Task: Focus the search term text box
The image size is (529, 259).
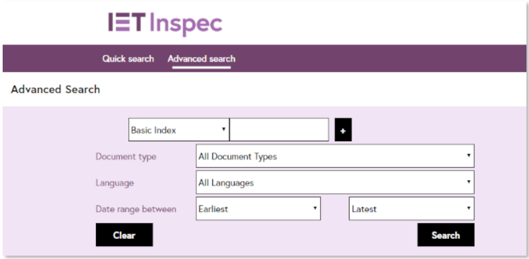Action: tap(279, 130)
